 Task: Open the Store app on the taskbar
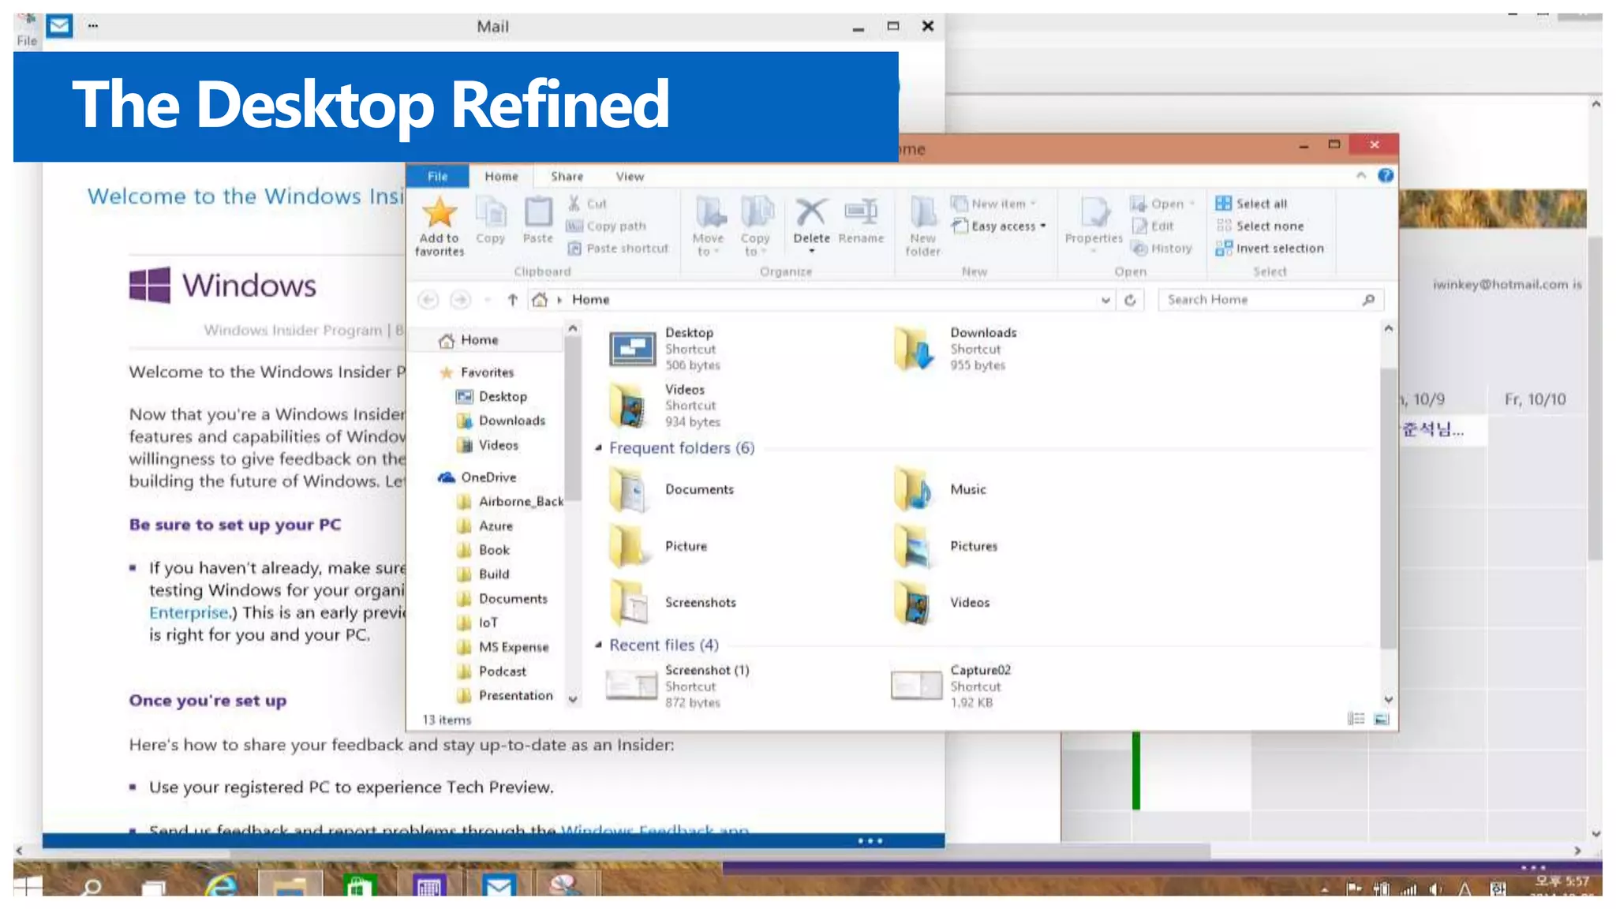point(360,885)
